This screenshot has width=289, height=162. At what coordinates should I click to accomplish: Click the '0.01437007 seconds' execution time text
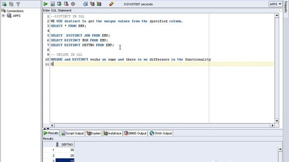tap(138, 4)
